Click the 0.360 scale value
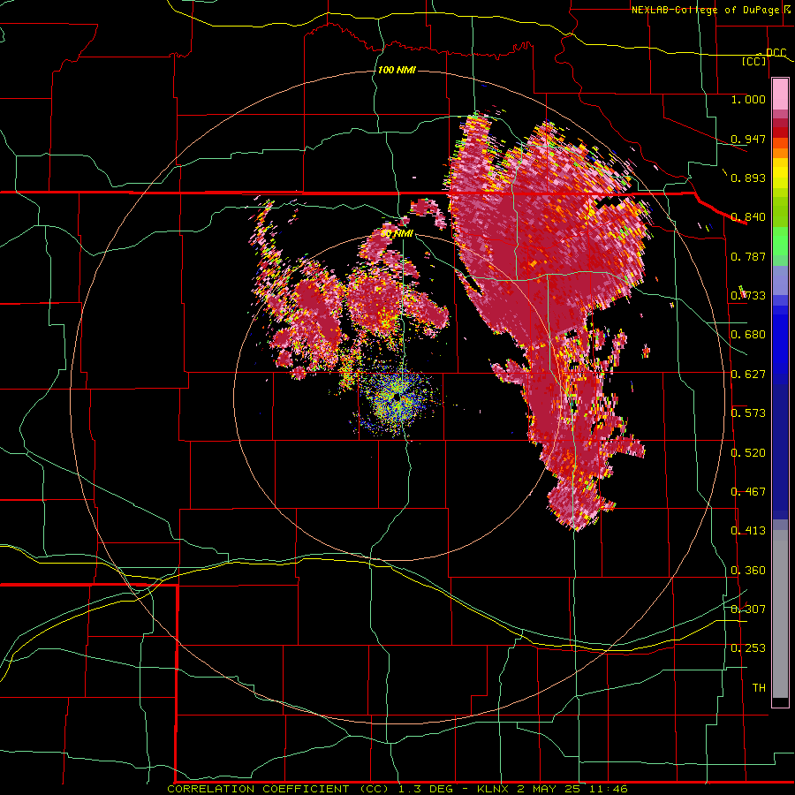Screen dimensions: 795x795 click(x=748, y=571)
